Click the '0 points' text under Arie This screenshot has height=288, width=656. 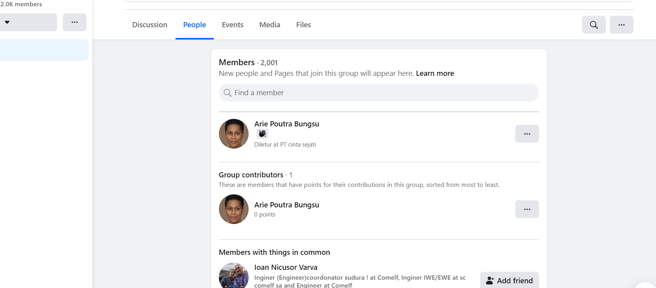265,215
